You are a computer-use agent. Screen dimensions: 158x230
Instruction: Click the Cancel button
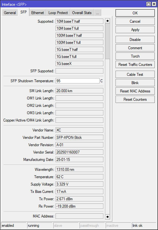[135, 21]
